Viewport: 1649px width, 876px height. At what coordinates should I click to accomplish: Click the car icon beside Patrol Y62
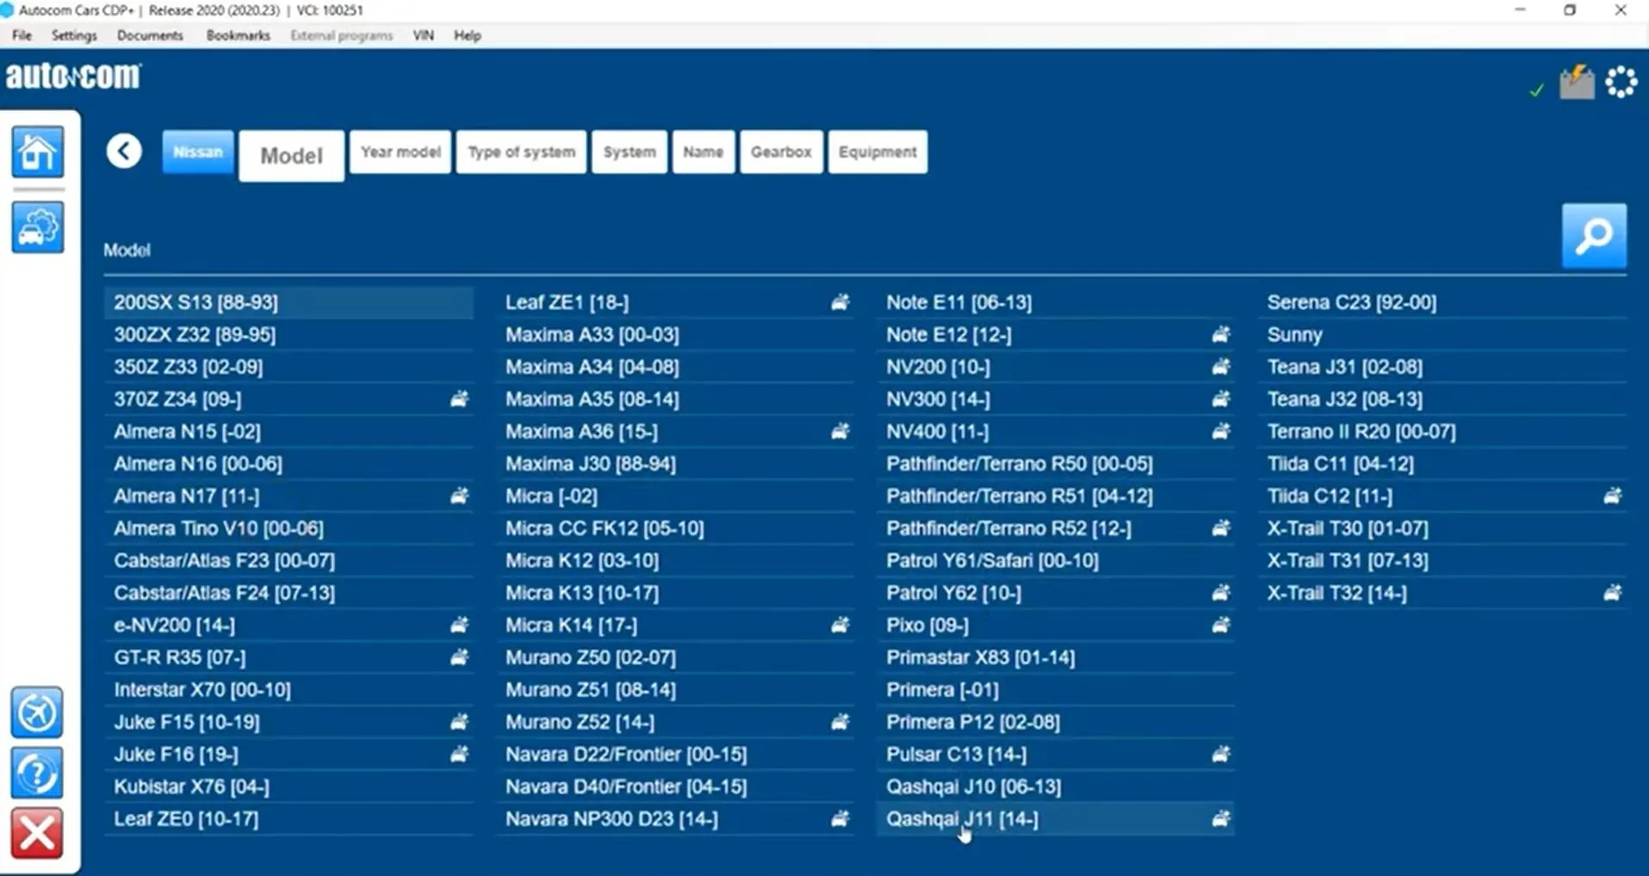[x=1220, y=593]
